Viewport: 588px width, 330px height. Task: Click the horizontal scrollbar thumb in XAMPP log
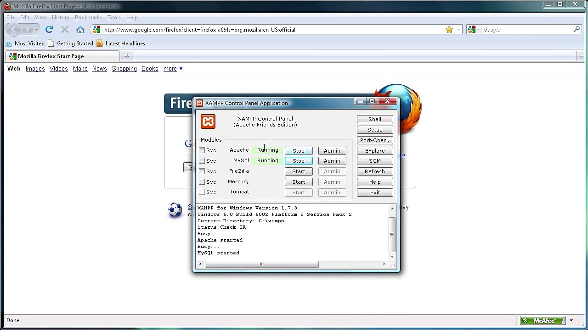(261, 264)
